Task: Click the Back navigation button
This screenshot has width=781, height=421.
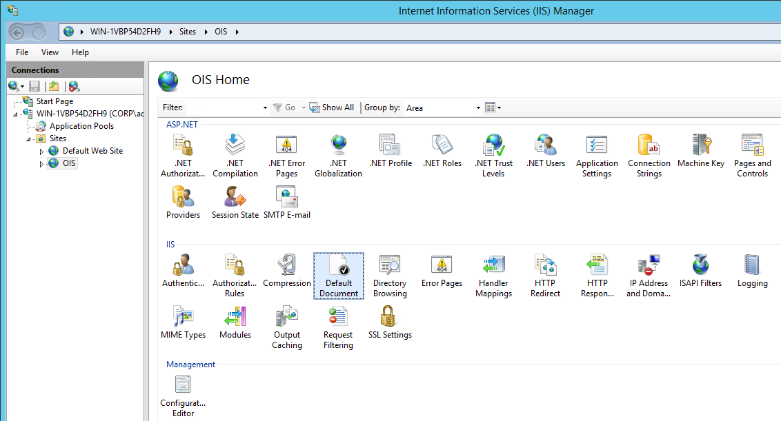Action: [17, 33]
